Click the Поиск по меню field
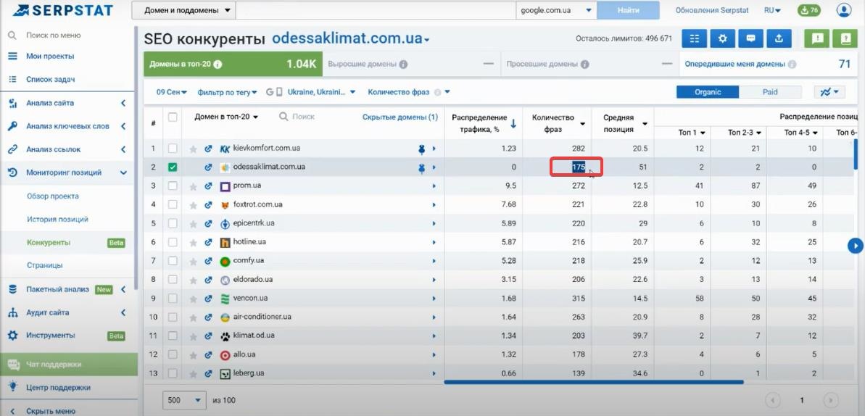This screenshot has height=416, width=865. [x=54, y=36]
